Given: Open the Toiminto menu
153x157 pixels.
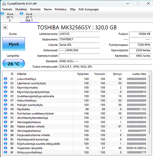Looking at the screenshot, I should coord(35,9).
